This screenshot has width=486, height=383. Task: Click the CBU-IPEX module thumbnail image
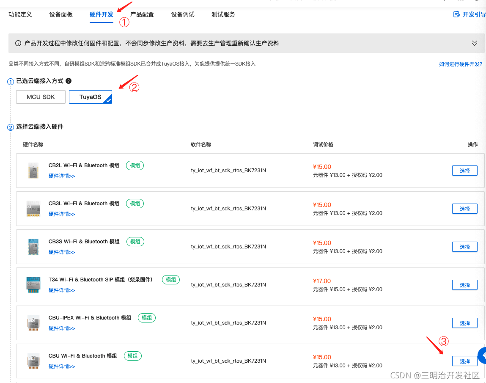click(33, 323)
